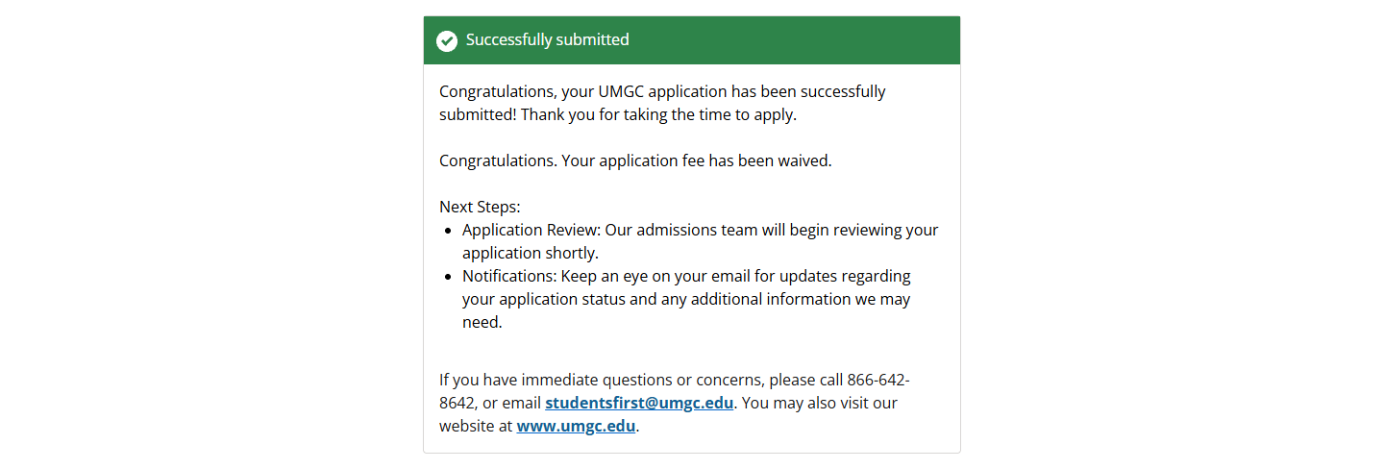This screenshot has width=1384, height=469.
Task: Open the studentsfirst@umgc.edu email link
Action: [639, 403]
